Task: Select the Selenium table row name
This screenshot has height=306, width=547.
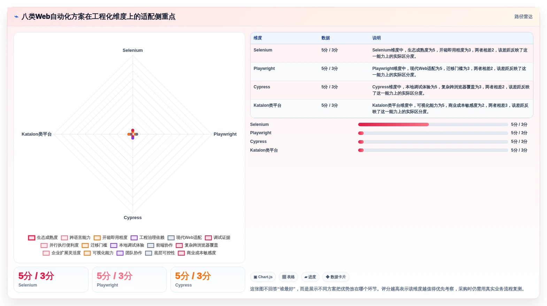Action: pos(263,50)
